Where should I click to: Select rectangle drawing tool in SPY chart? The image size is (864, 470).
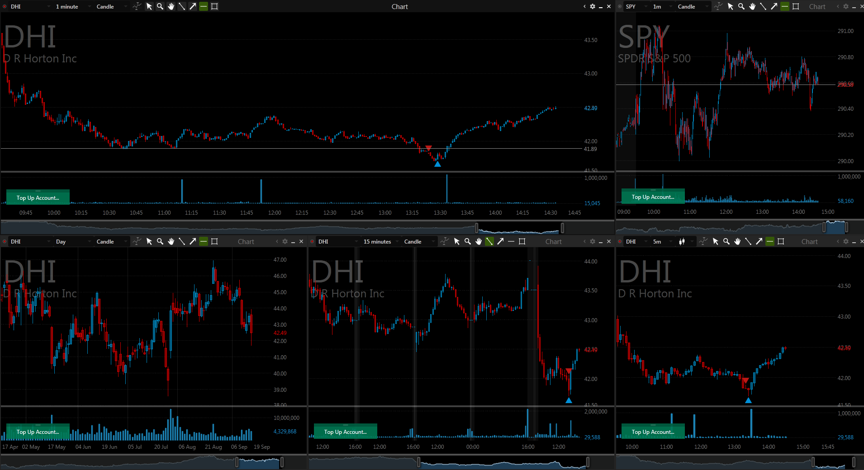click(796, 6)
